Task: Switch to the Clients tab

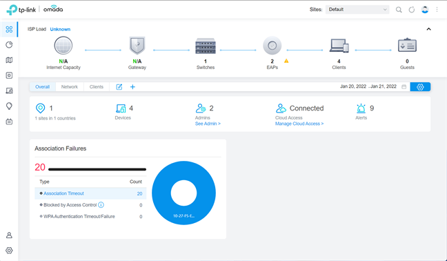Action: pyautogui.click(x=97, y=87)
